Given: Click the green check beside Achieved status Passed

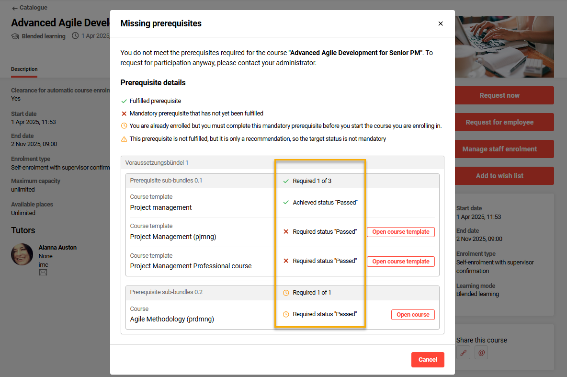Looking at the screenshot, I should pyautogui.click(x=286, y=202).
